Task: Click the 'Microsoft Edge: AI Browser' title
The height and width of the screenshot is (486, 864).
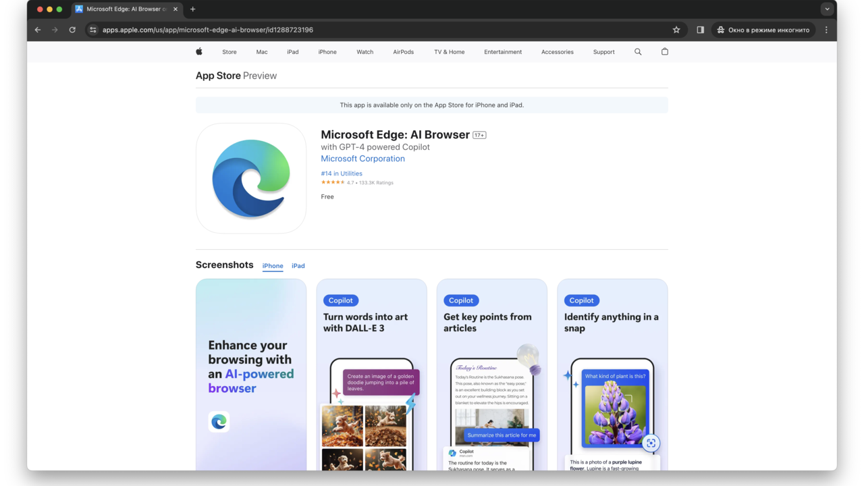Action: [395, 134]
